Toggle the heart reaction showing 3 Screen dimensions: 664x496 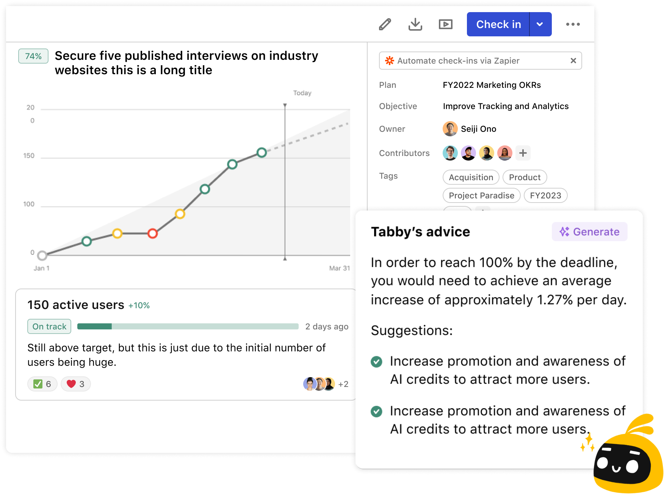tap(75, 384)
